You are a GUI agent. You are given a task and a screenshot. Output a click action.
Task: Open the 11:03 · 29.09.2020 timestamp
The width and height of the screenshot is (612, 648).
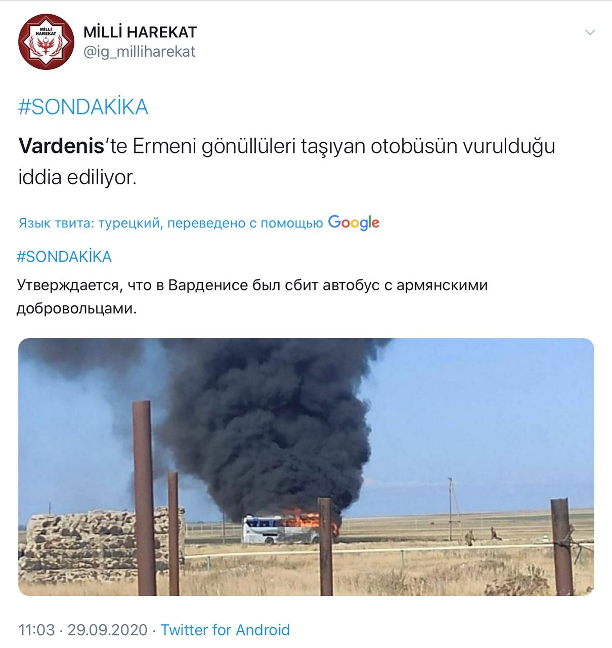[83, 630]
